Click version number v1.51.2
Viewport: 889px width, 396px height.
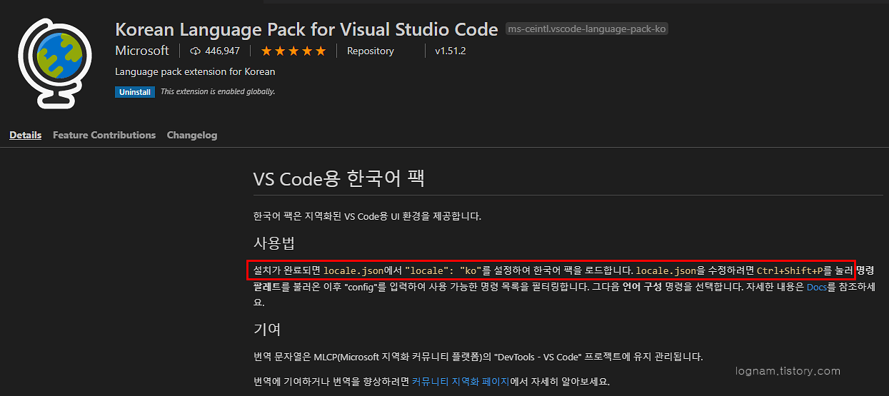(451, 51)
